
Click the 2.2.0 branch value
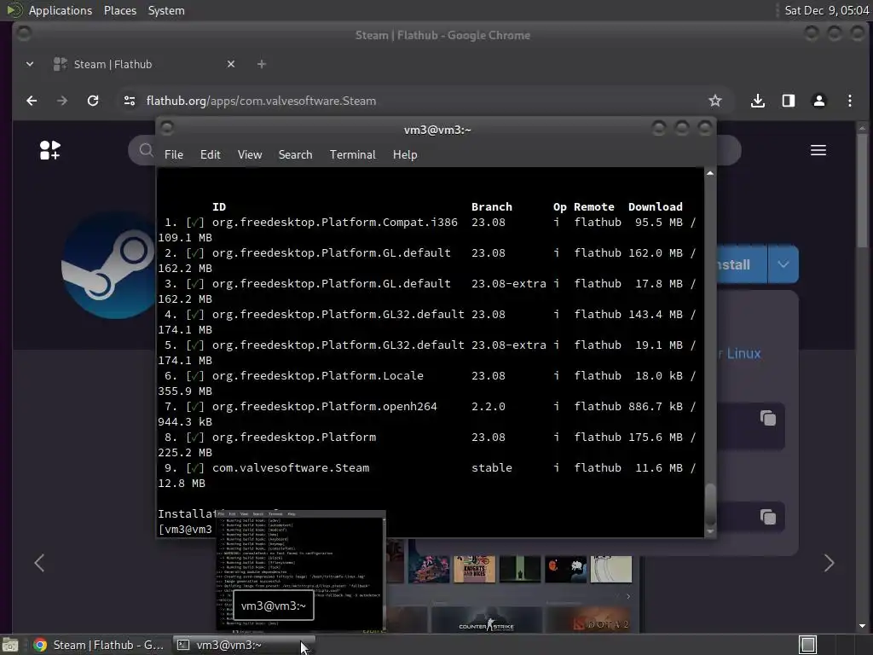click(489, 407)
